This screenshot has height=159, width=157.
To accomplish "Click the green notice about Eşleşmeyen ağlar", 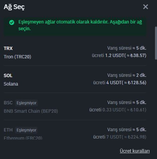I will 75,26.
